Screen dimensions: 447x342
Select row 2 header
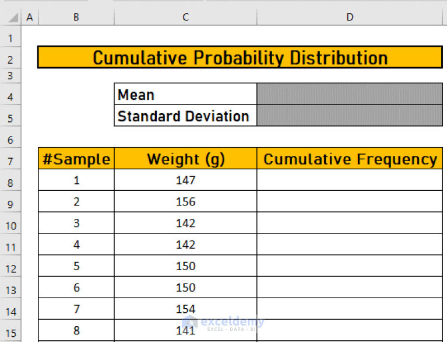(10, 58)
